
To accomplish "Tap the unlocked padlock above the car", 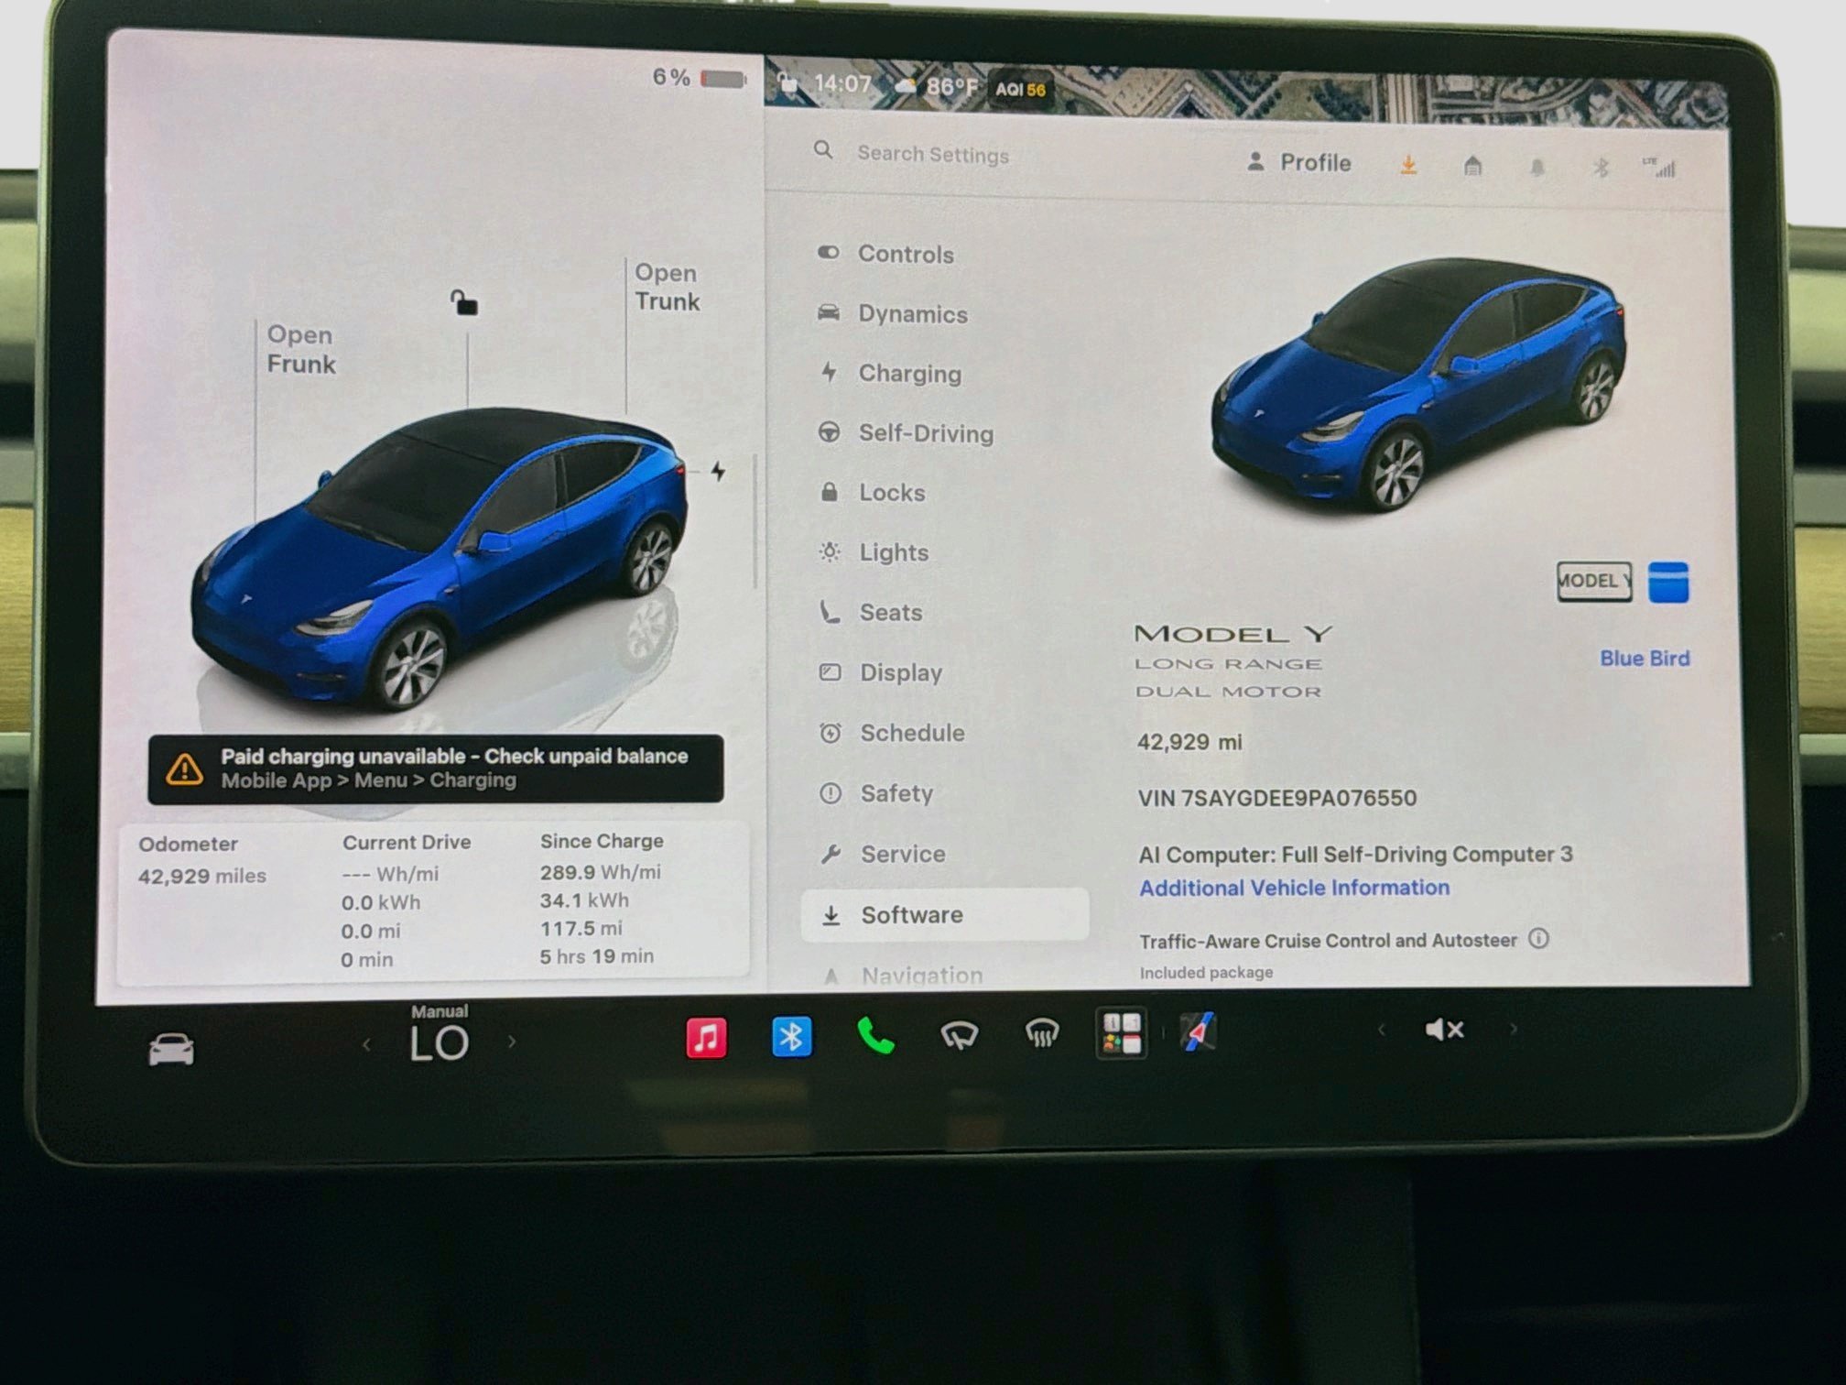I will pyautogui.click(x=464, y=301).
